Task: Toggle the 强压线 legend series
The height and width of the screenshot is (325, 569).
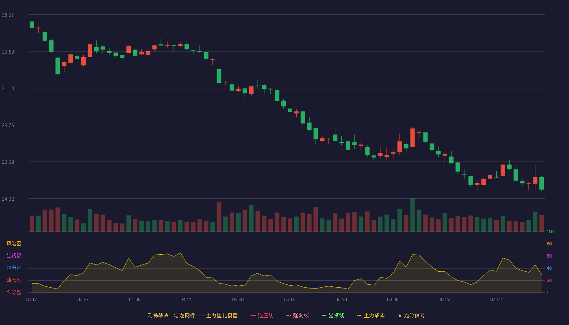Action: click(x=262, y=315)
